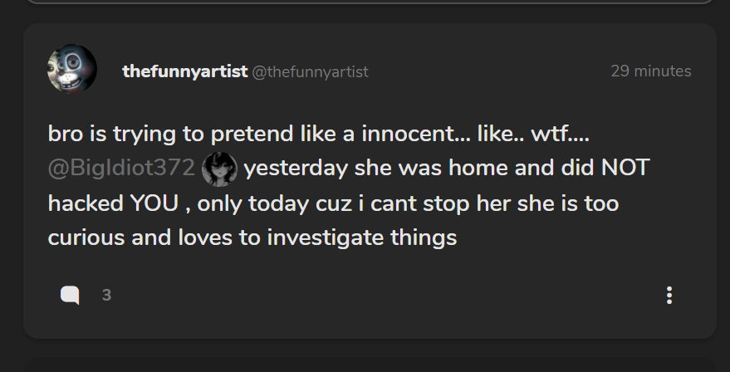Click thefunnyartist's profile avatar picture

tap(72, 69)
